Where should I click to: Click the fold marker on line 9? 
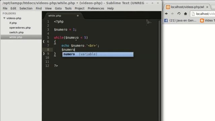click(x=44, y=53)
